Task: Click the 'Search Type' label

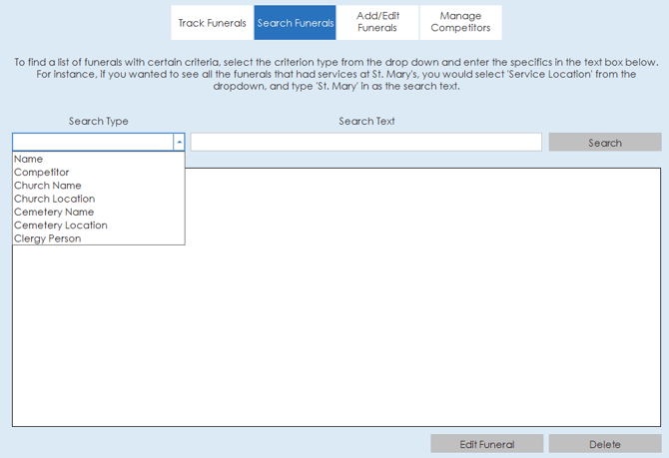Action: (98, 121)
